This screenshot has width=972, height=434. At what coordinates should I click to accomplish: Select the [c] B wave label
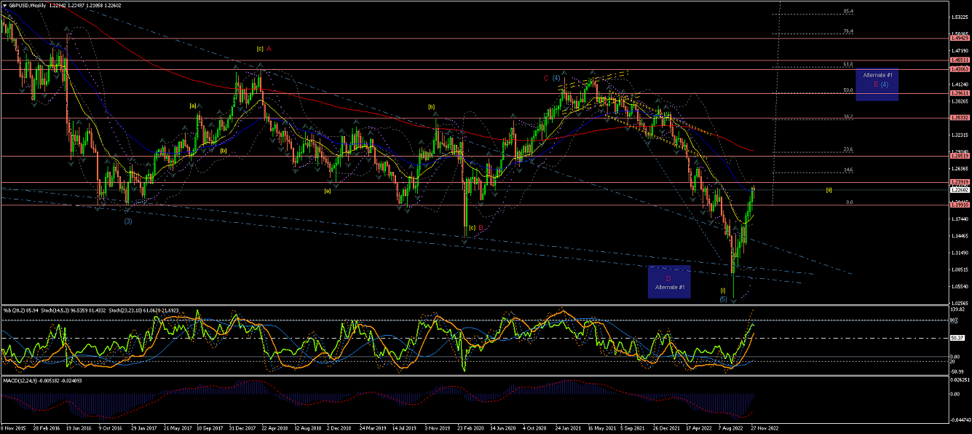pyautogui.click(x=475, y=227)
